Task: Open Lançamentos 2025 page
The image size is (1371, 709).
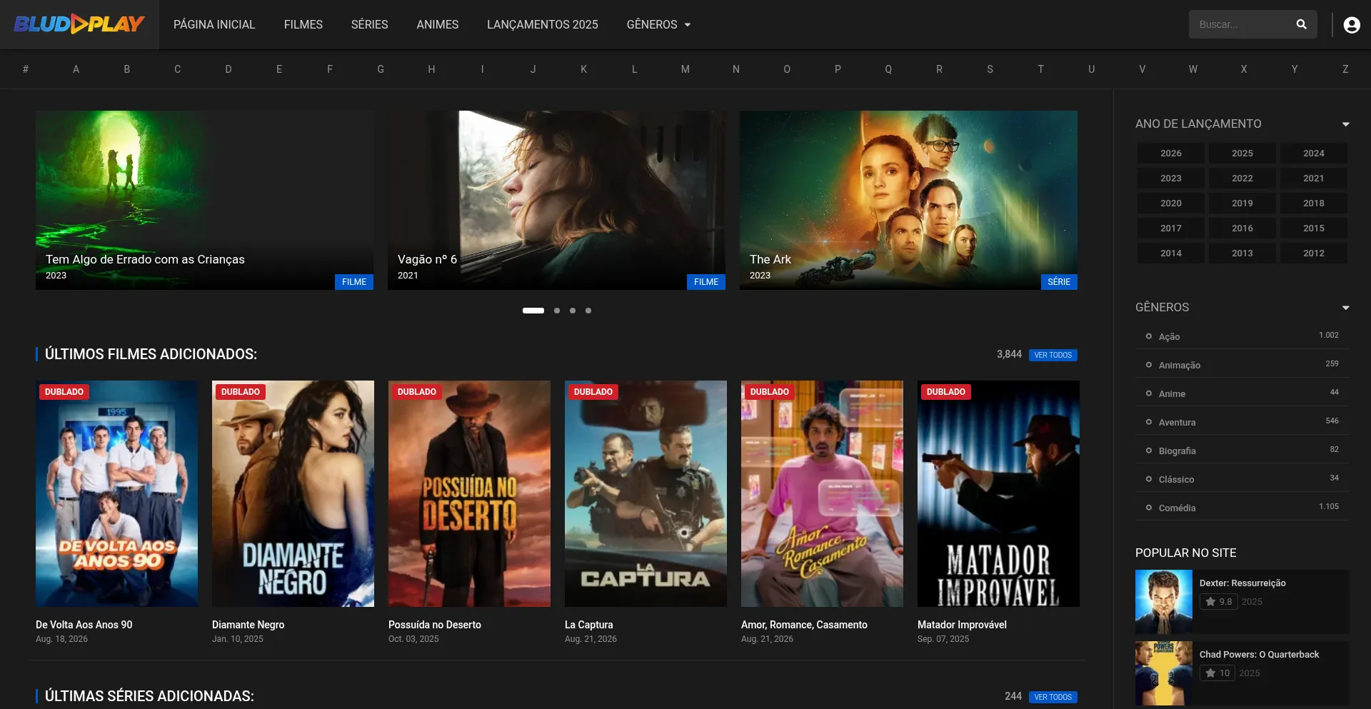Action: 543,24
